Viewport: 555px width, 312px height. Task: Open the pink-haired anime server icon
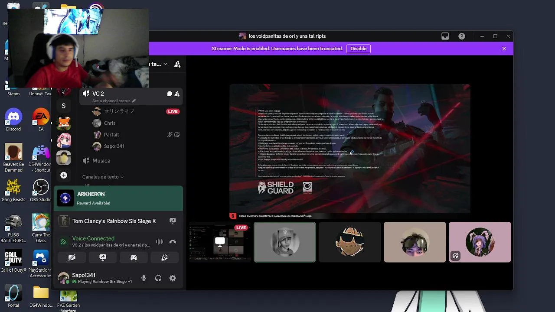64,140
